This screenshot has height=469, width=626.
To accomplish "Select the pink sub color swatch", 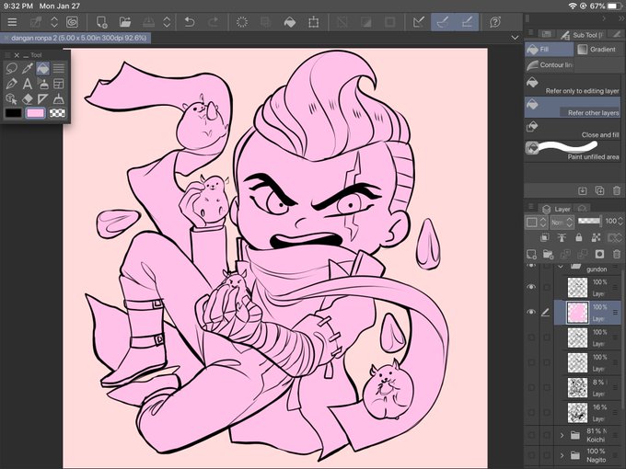I will 35,113.
